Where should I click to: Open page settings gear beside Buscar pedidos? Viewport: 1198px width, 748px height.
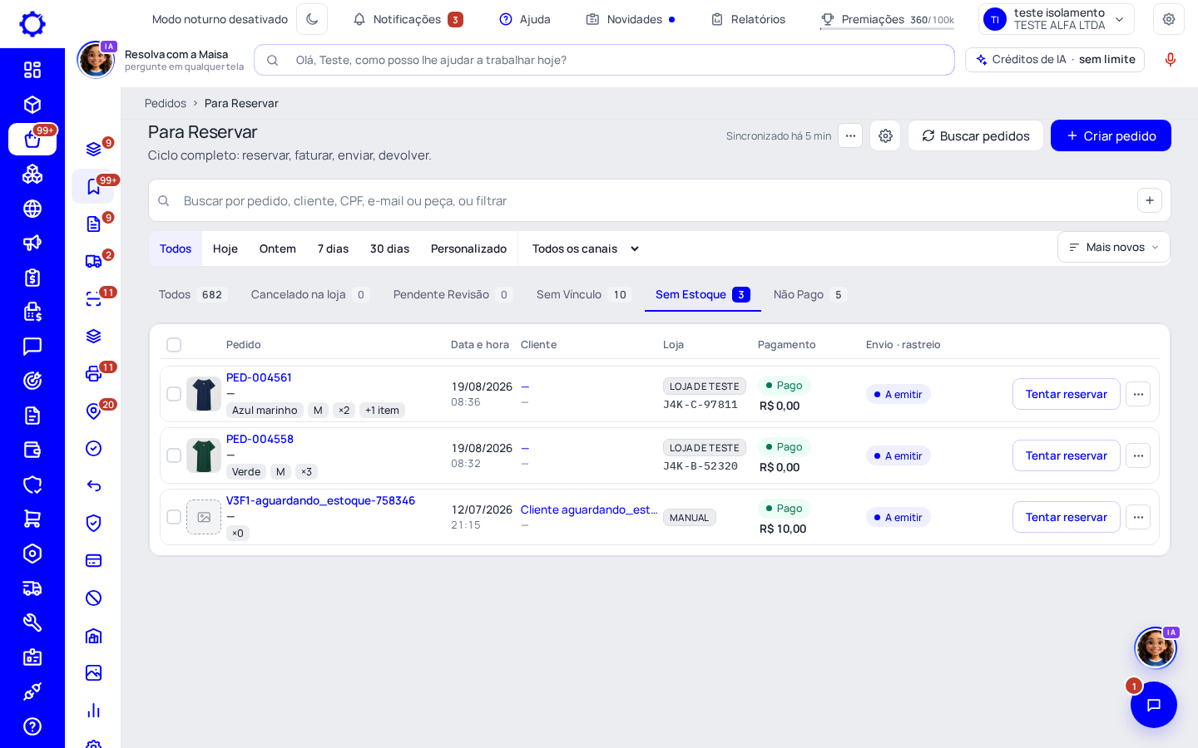point(885,135)
